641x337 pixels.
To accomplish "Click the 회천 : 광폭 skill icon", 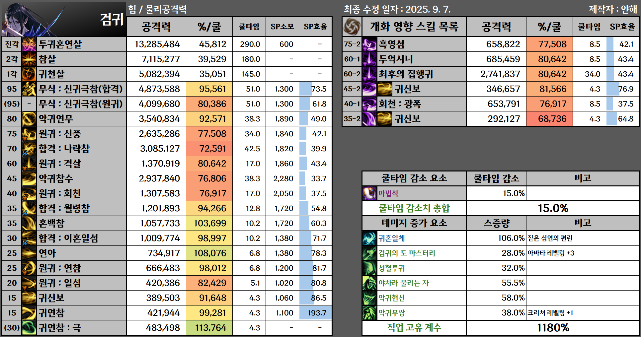I will 369,104.
